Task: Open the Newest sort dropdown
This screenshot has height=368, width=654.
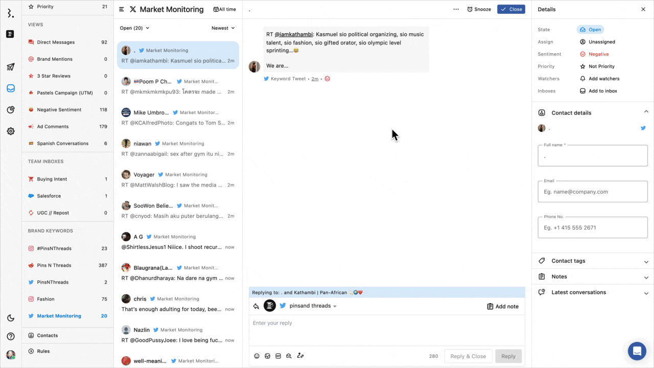Action: [223, 28]
